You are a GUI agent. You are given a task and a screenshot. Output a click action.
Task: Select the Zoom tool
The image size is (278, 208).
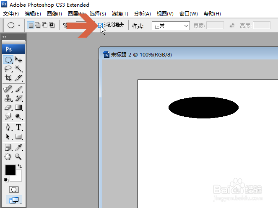click(x=18, y=157)
